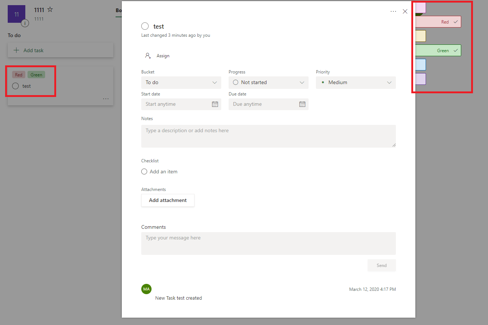Image resolution: width=488 pixels, height=325 pixels.
Task: Click the Assign person icon
Action: tap(148, 55)
